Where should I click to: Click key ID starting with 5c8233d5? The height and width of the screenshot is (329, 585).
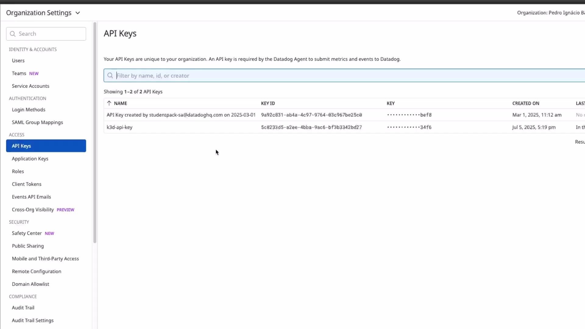(311, 127)
